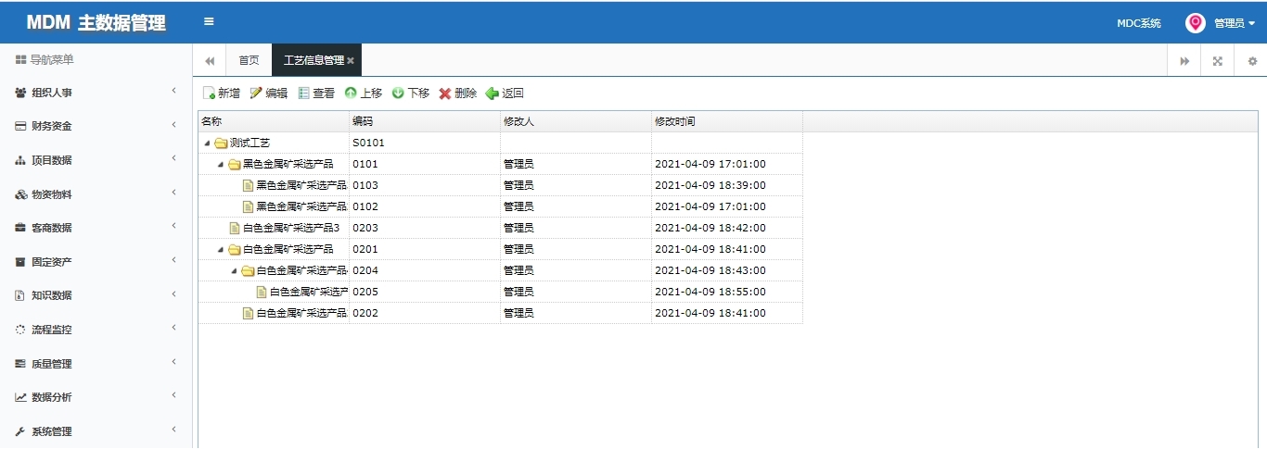Toggle the sidebar hamburger menu icon
The image size is (1267, 449).
pyautogui.click(x=209, y=21)
